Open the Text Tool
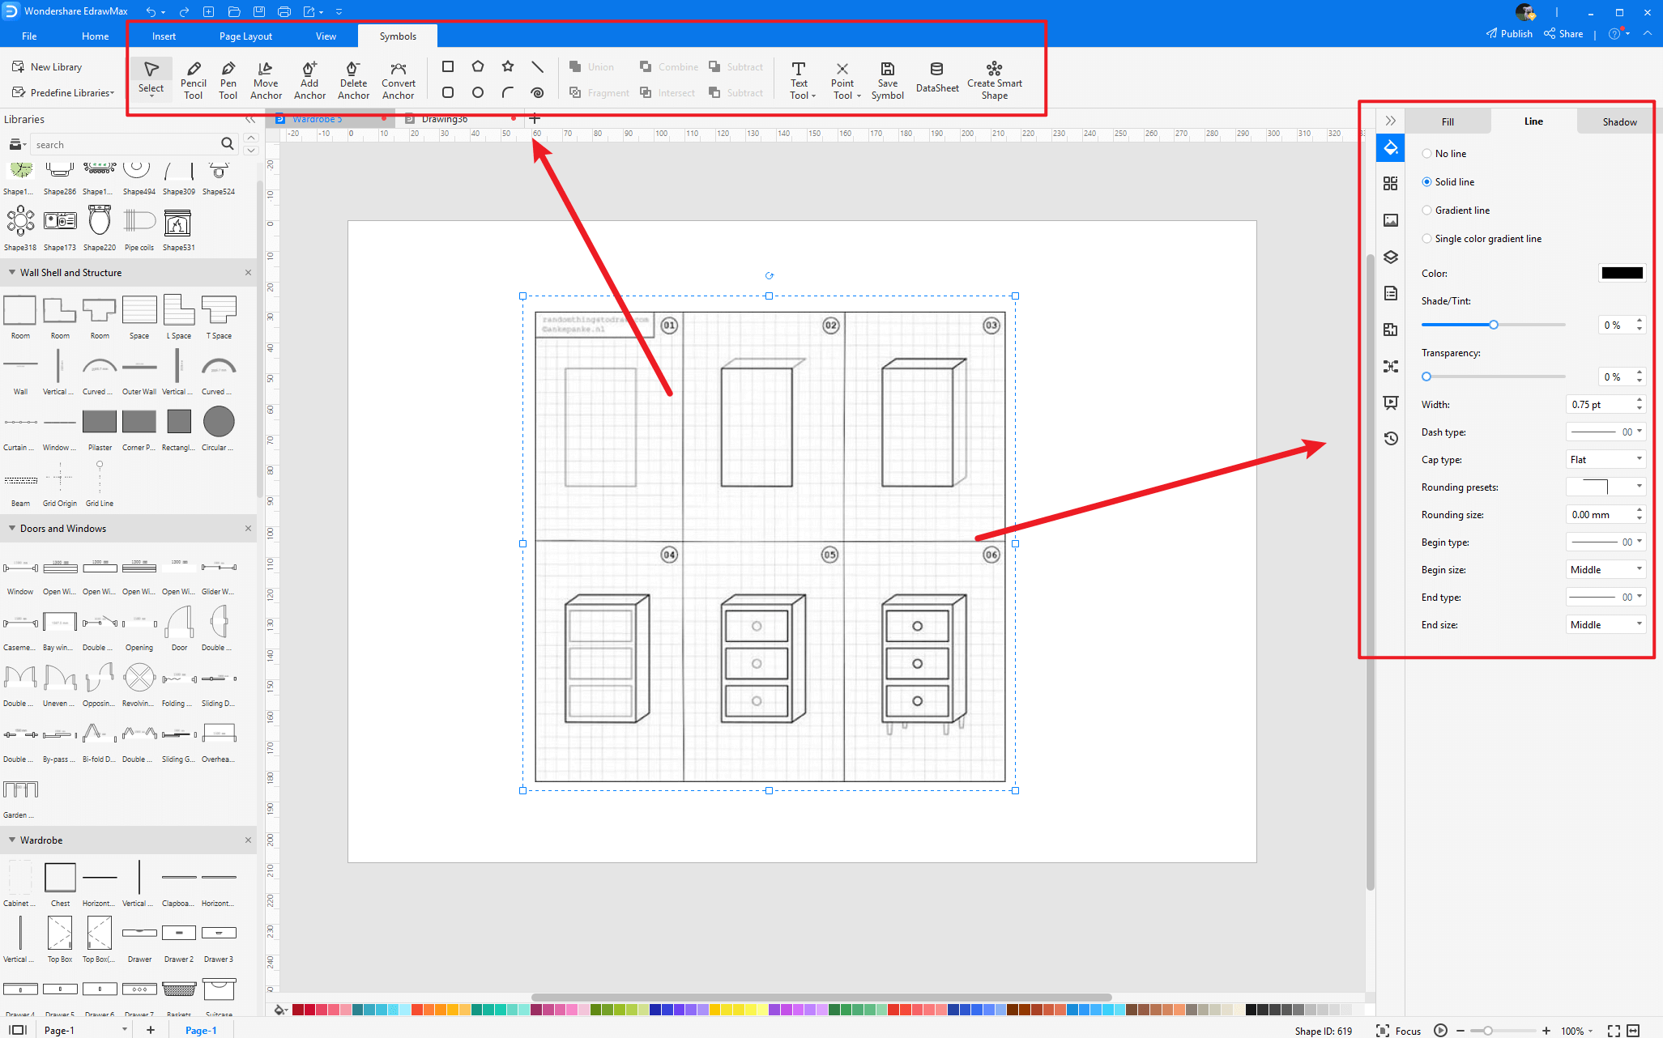Viewport: 1663px width, 1038px height. click(800, 79)
